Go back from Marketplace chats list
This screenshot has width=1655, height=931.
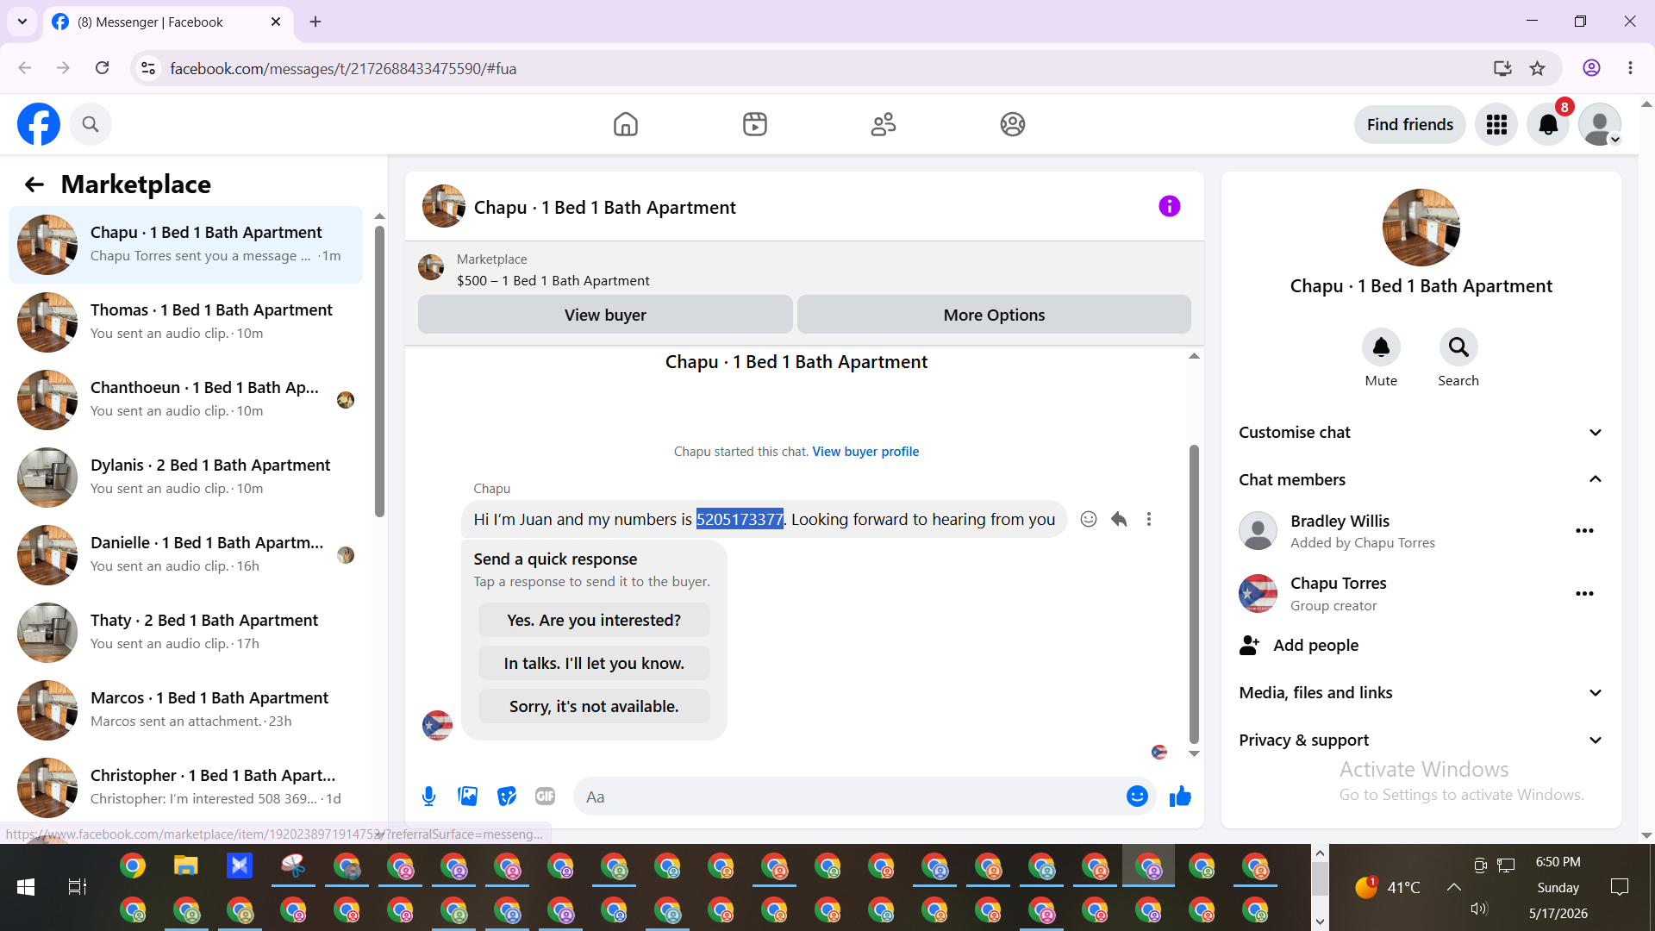[34, 184]
